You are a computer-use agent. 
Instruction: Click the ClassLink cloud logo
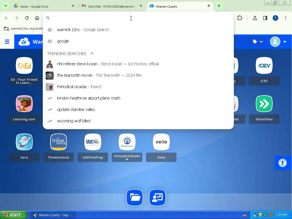24,42
